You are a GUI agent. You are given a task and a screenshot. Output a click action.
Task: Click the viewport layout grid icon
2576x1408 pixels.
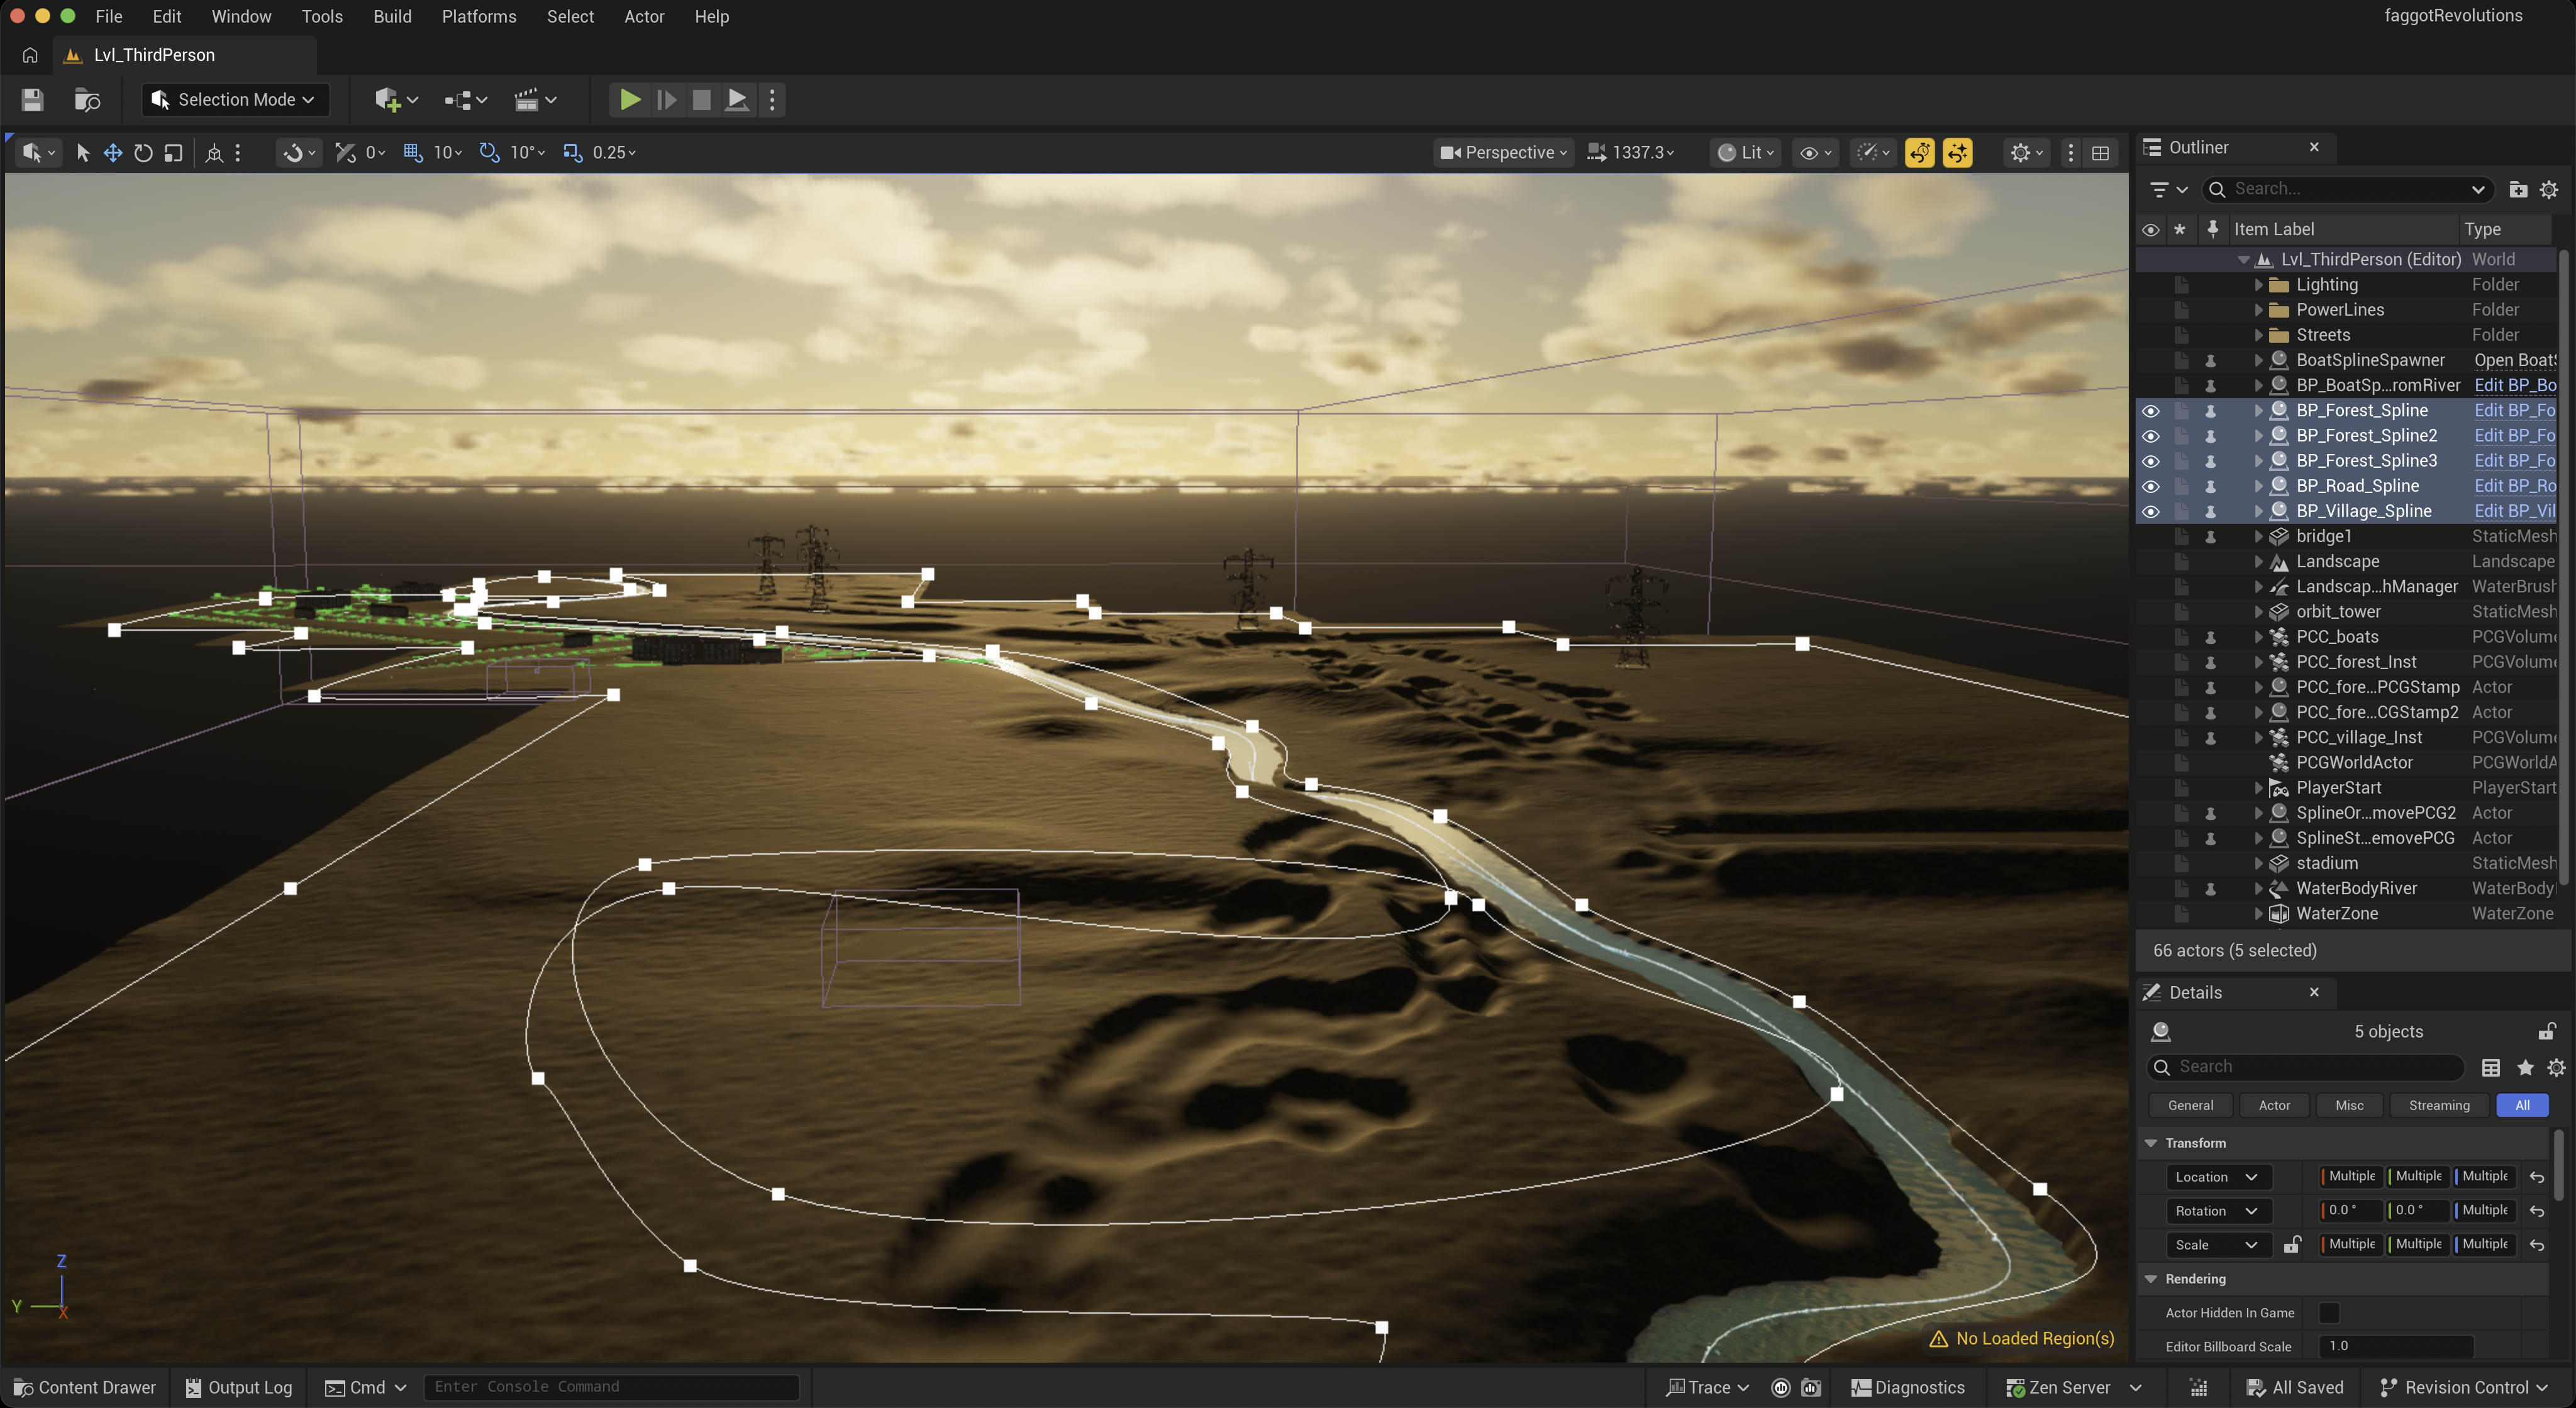[x=2101, y=153]
